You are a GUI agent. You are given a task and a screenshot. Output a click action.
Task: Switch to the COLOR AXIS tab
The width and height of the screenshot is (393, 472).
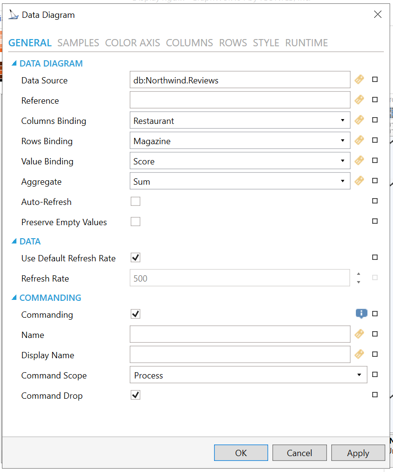click(133, 43)
